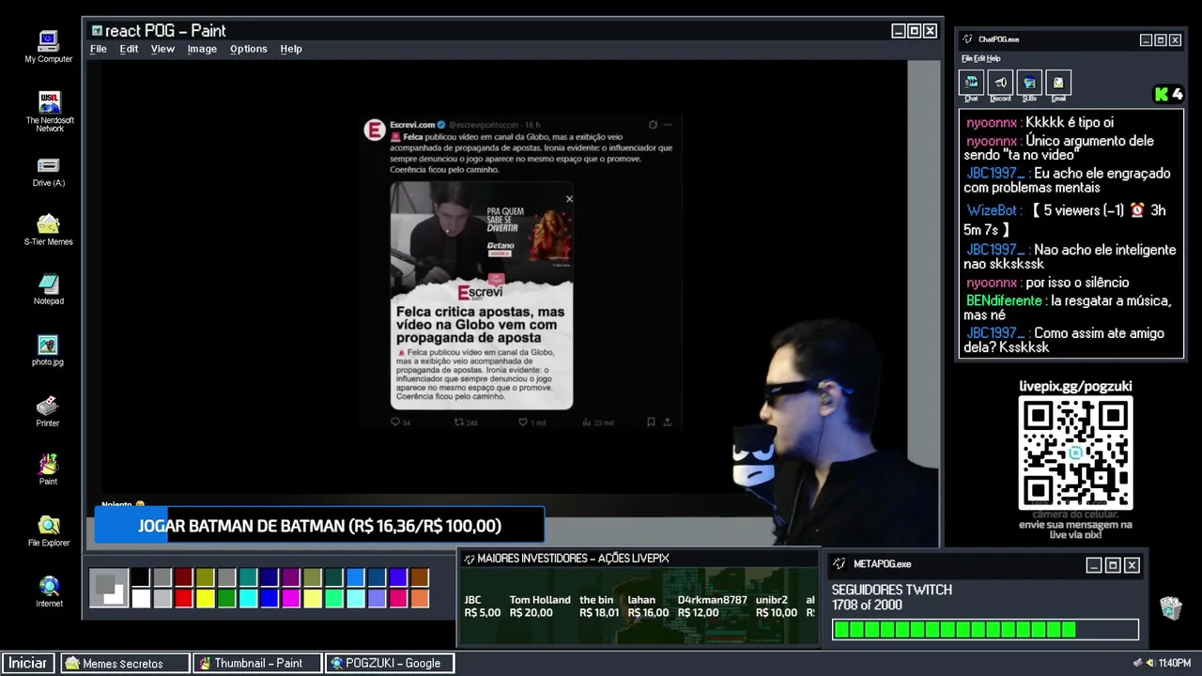The height and width of the screenshot is (676, 1202).
Task: Open the Printer desktop icon
Action: 48,411
